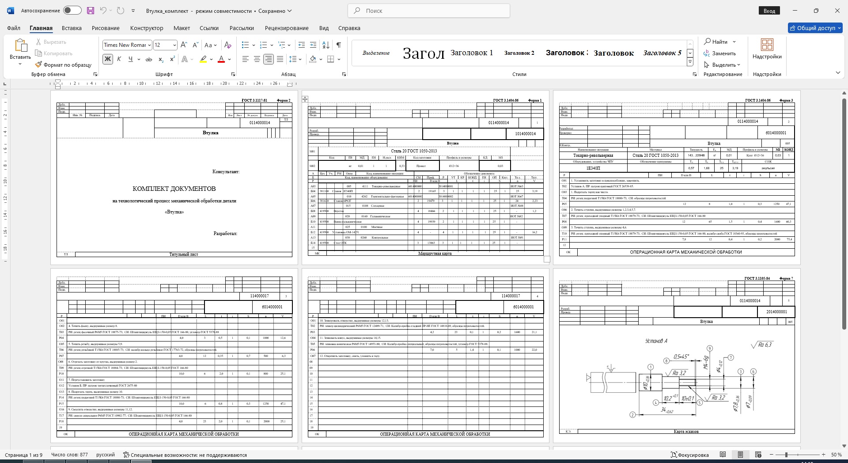848x463 pixels.
Task: Click in the Поиск search field
Action: click(428, 11)
